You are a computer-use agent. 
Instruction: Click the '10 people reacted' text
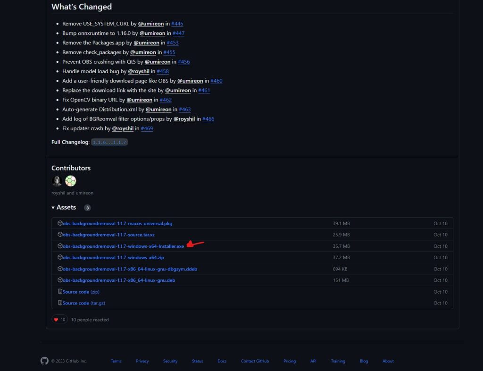(x=90, y=320)
